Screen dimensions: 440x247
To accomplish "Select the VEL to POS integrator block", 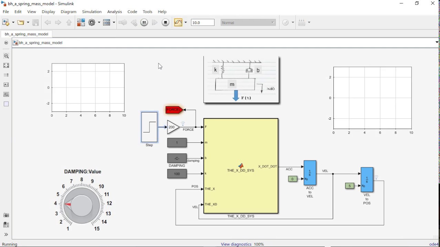I will tap(367, 179).
